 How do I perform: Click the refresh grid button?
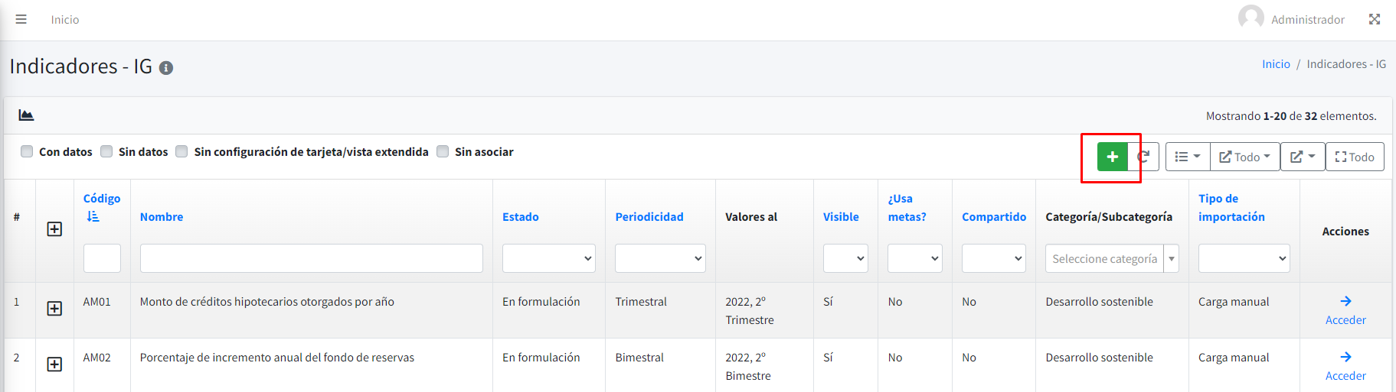tap(1143, 157)
